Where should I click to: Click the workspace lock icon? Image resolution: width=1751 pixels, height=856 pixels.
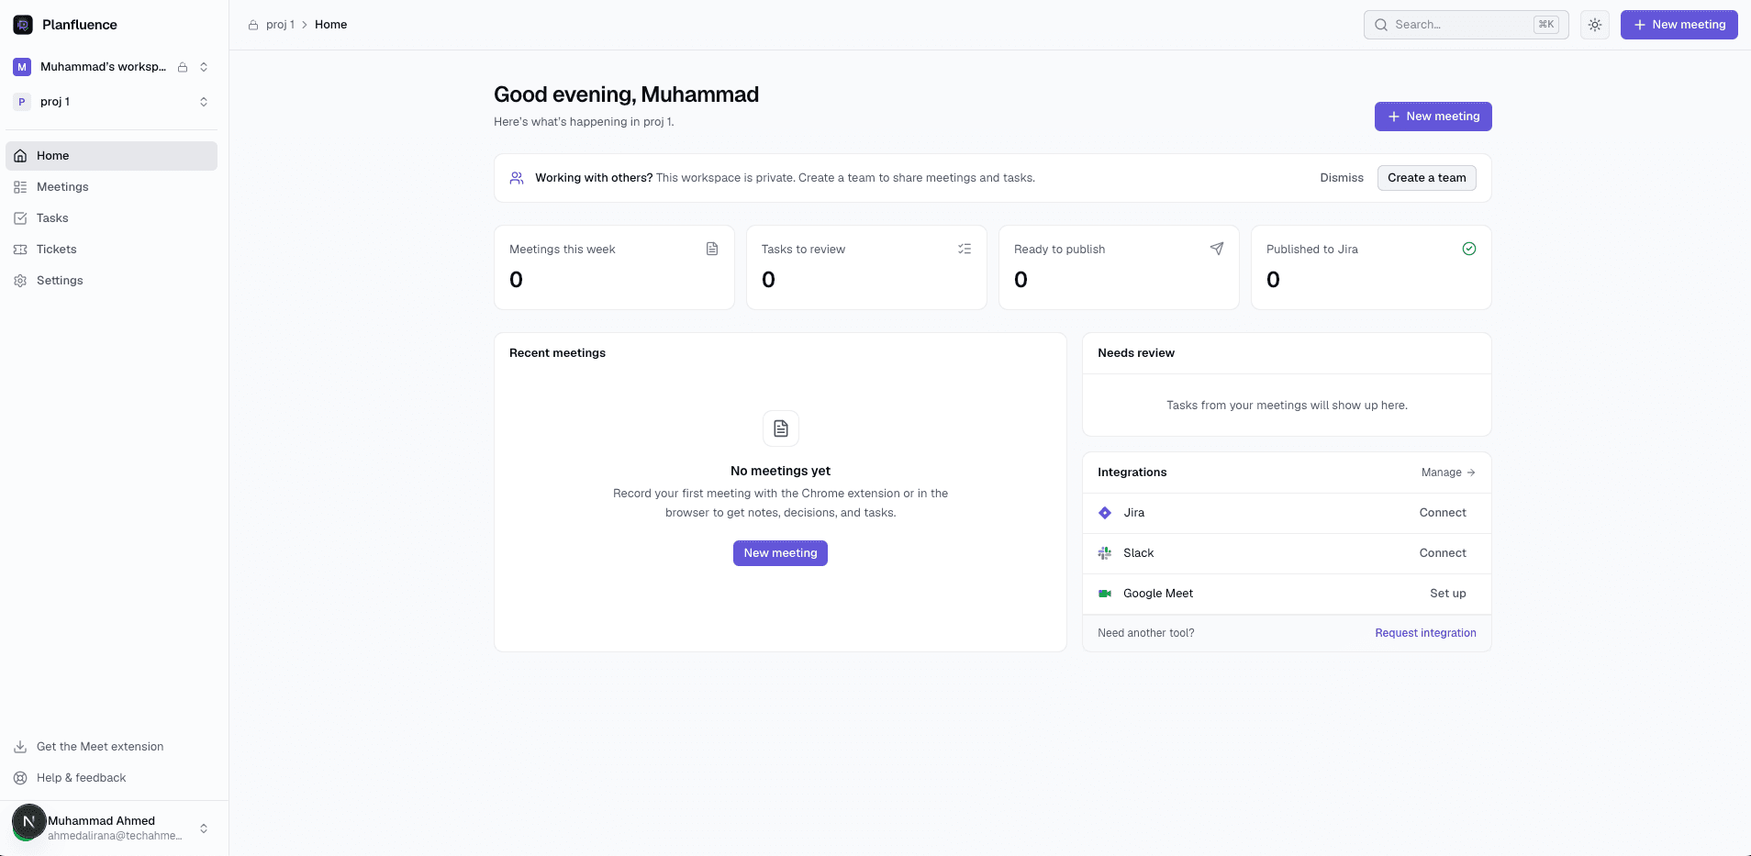point(183,67)
